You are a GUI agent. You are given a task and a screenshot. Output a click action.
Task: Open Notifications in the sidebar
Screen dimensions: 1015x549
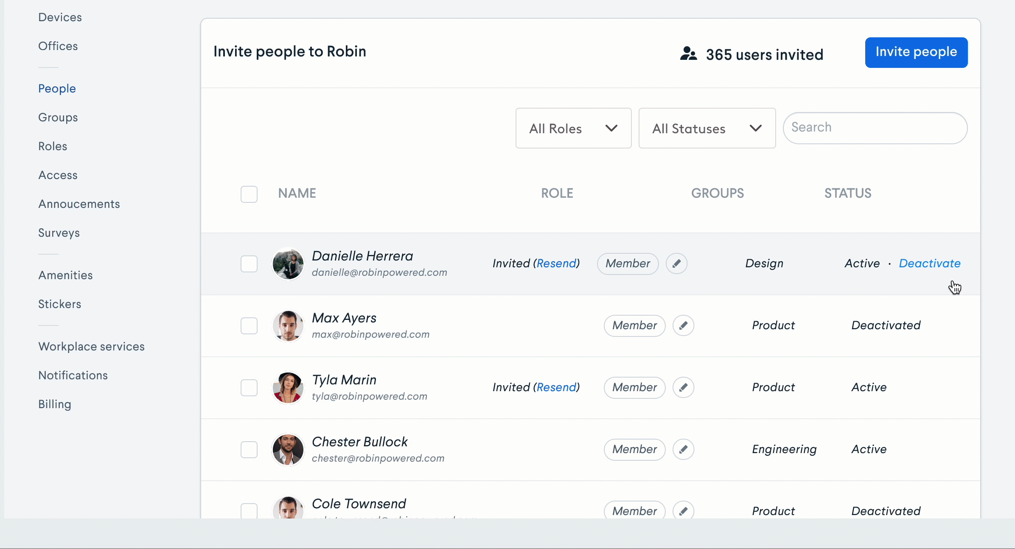[x=73, y=375]
